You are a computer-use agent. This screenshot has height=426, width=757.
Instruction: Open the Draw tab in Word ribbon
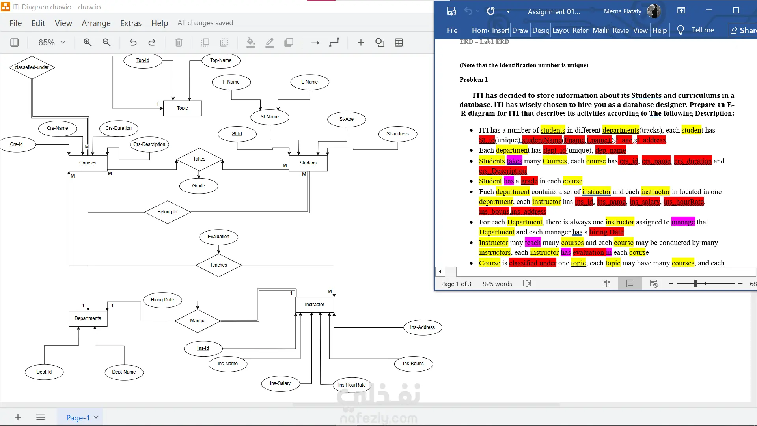pyautogui.click(x=520, y=30)
